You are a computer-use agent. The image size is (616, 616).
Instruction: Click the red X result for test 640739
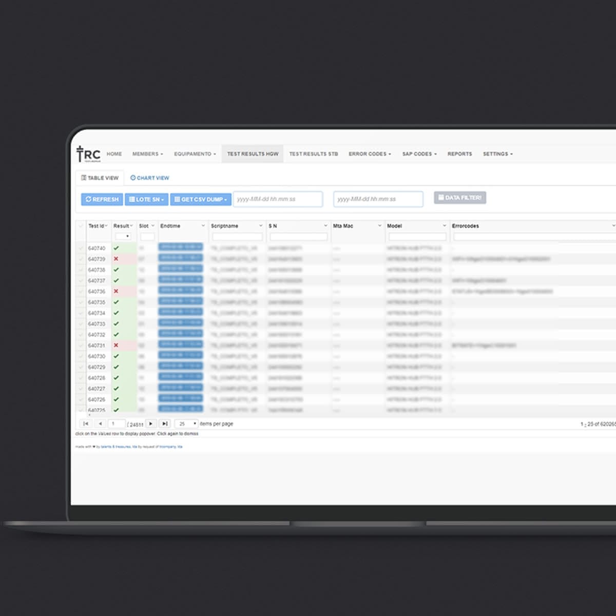tap(116, 259)
